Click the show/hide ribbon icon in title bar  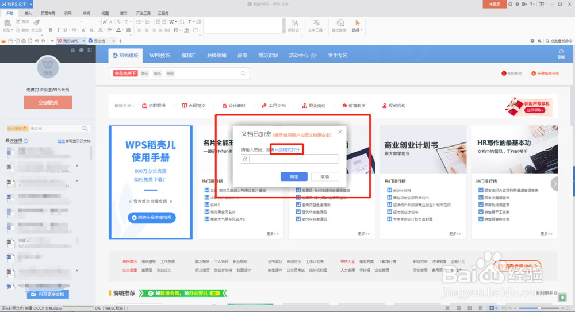[x=541, y=4]
